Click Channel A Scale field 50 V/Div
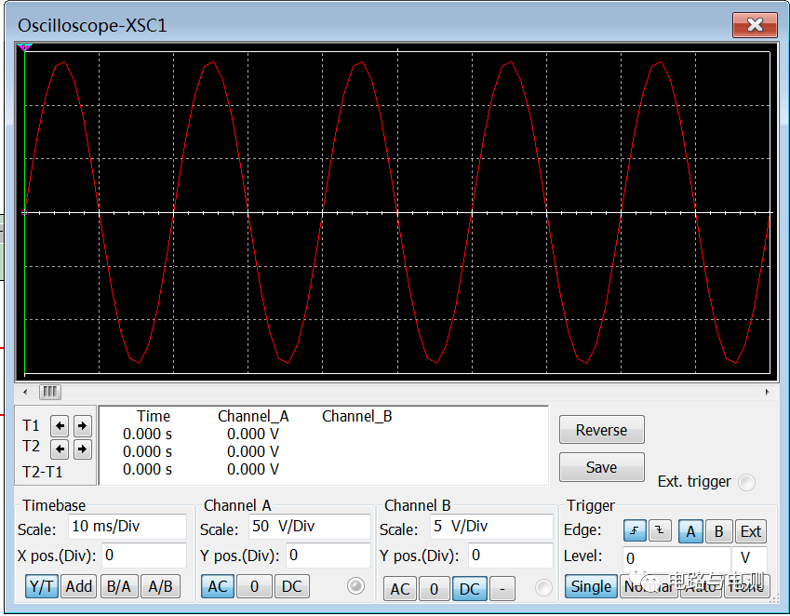The image size is (790, 616). coord(310,527)
